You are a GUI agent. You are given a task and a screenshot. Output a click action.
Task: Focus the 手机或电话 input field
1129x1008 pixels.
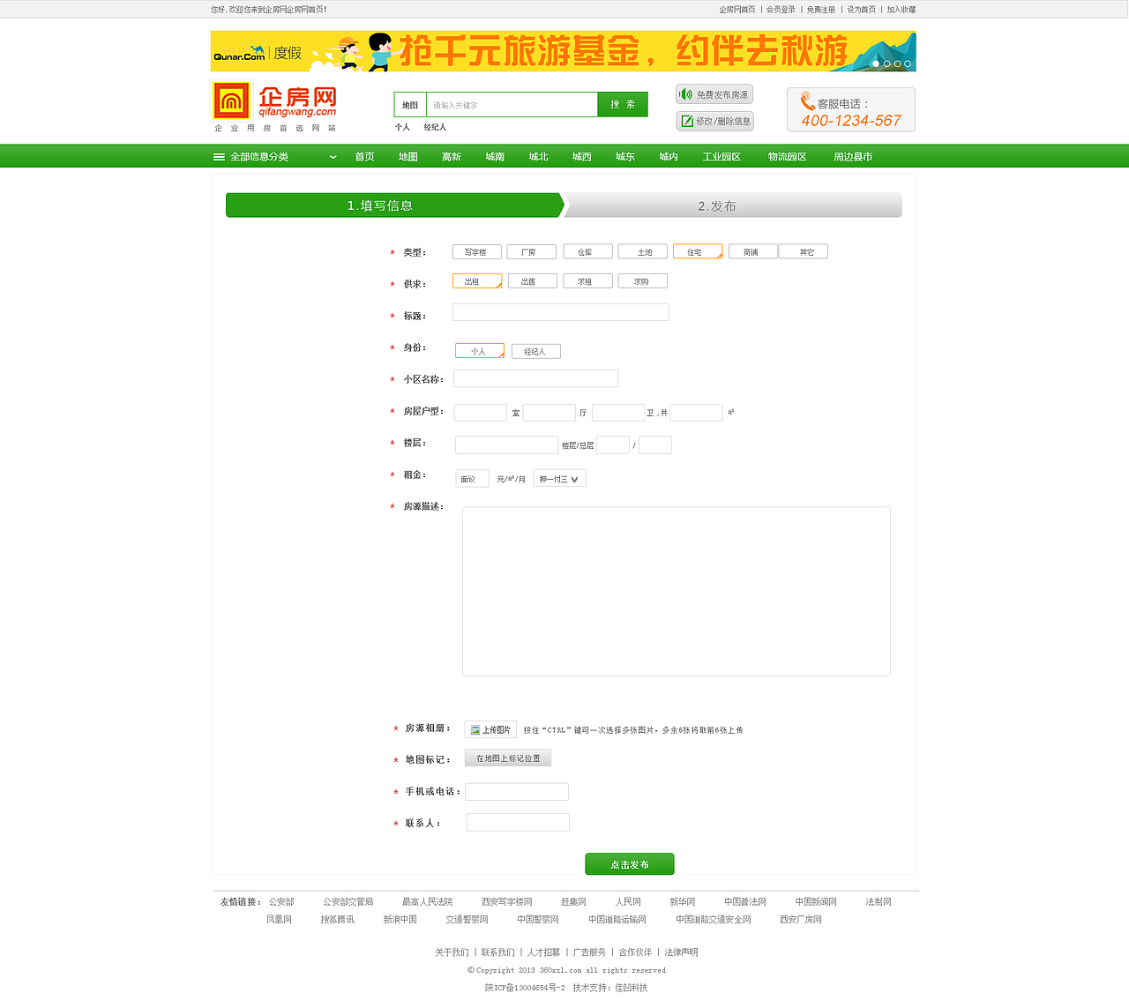tap(517, 792)
